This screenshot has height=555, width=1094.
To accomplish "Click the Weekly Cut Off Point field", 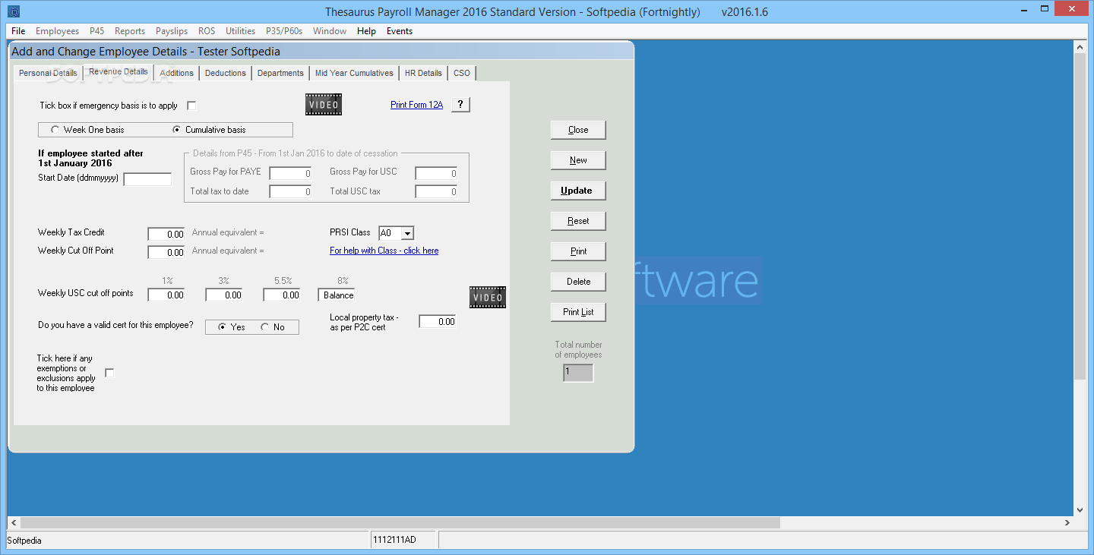I will [166, 252].
